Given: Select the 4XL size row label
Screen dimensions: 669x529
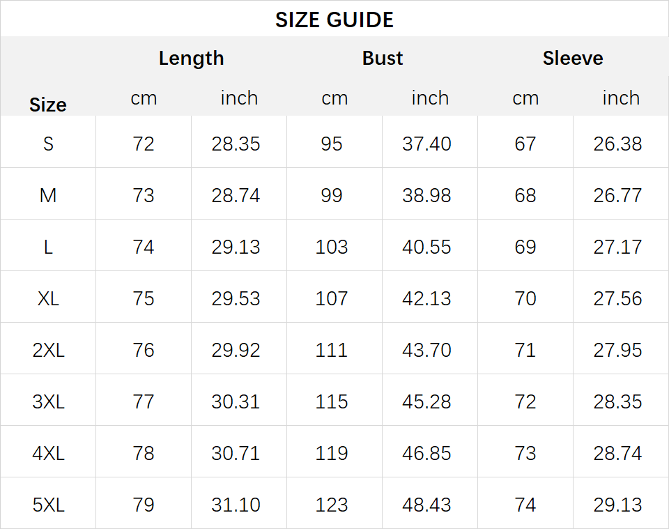Looking at the screenshot, I should tap(48, 453).
